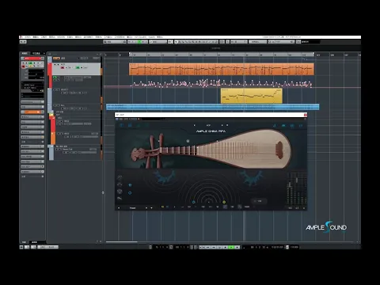Screen dimensions: 380x285
Task: Click the Ample China Pipa title label
Action: pyautogui.click(x=211, y=131)
